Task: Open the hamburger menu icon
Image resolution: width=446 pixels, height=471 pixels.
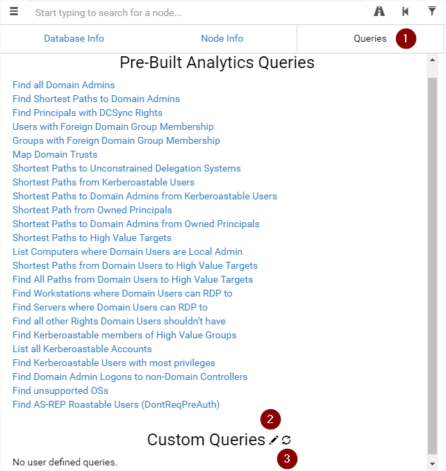Action: pyautogui.click(x=14, y=12)
